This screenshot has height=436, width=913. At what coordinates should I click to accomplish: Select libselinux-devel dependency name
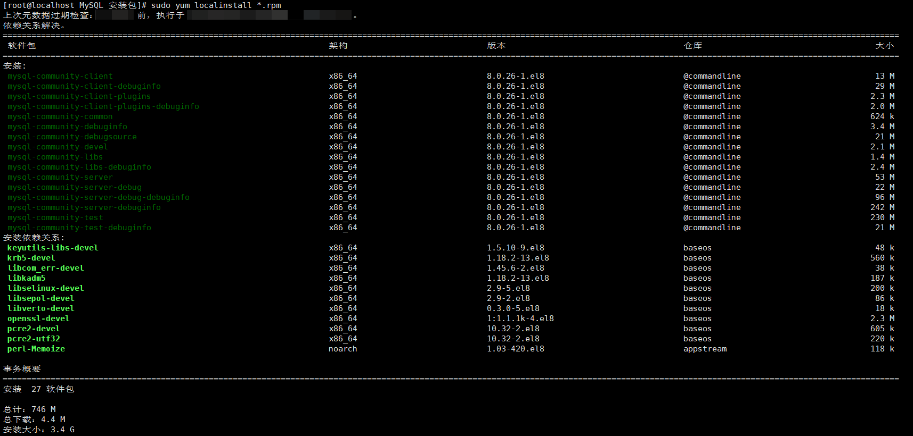tap(46, 288)
